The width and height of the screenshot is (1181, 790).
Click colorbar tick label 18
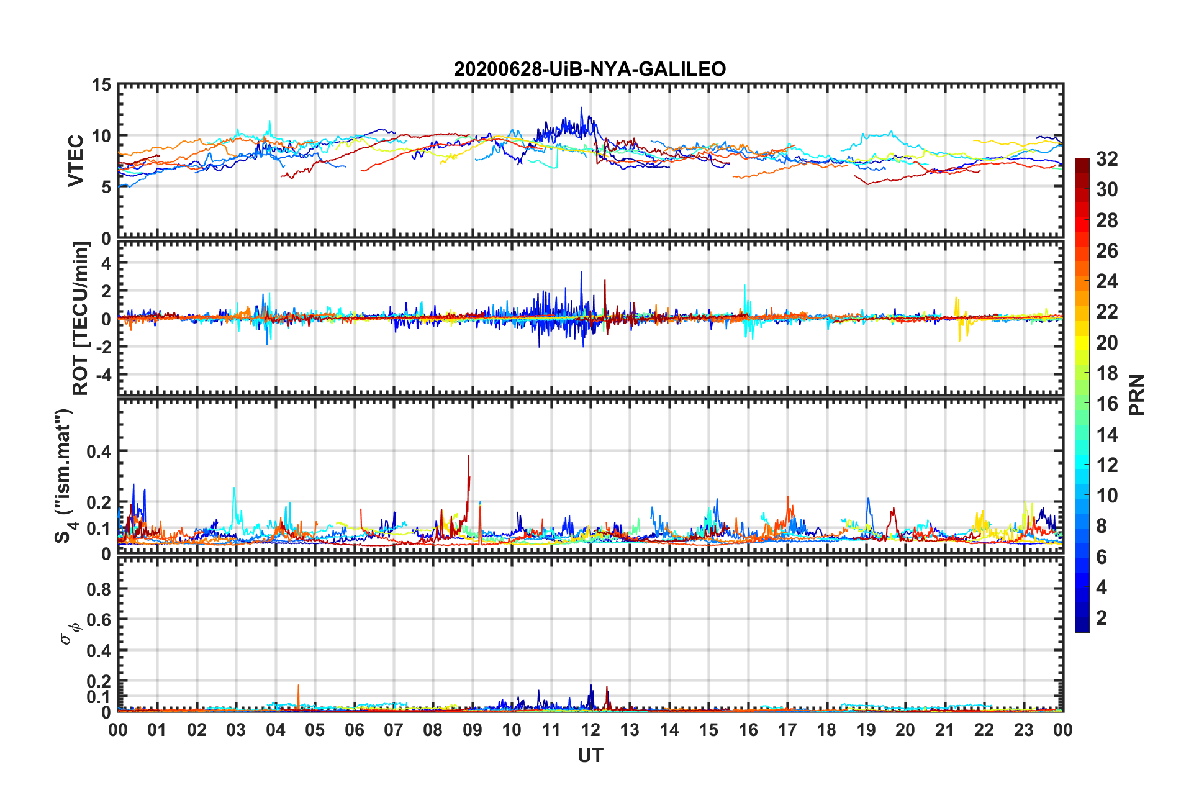pos(1107,373)
